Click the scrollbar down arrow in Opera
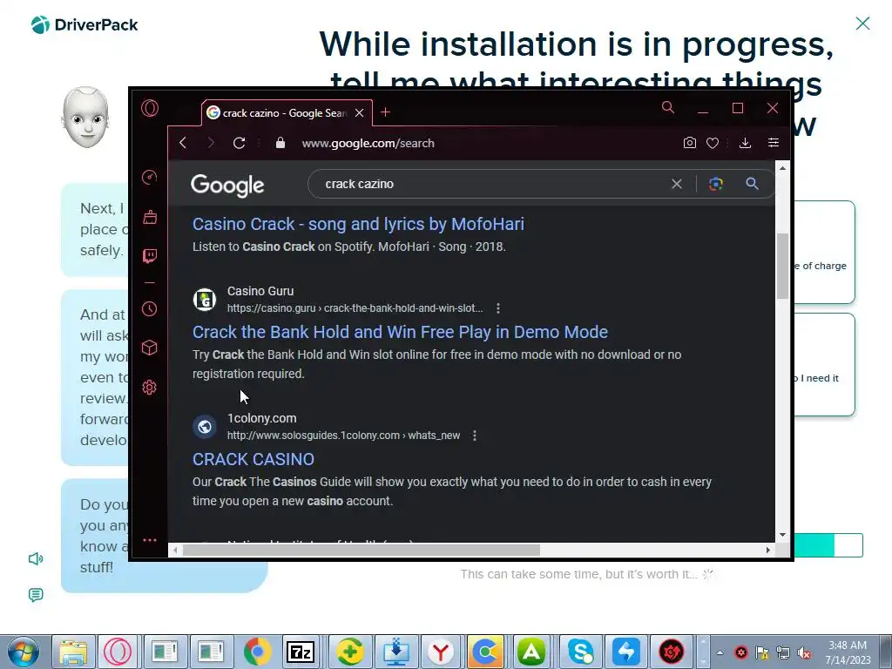The width and height of the screenshot is (892, 669). pyautogui.click(x=783, y=535)
